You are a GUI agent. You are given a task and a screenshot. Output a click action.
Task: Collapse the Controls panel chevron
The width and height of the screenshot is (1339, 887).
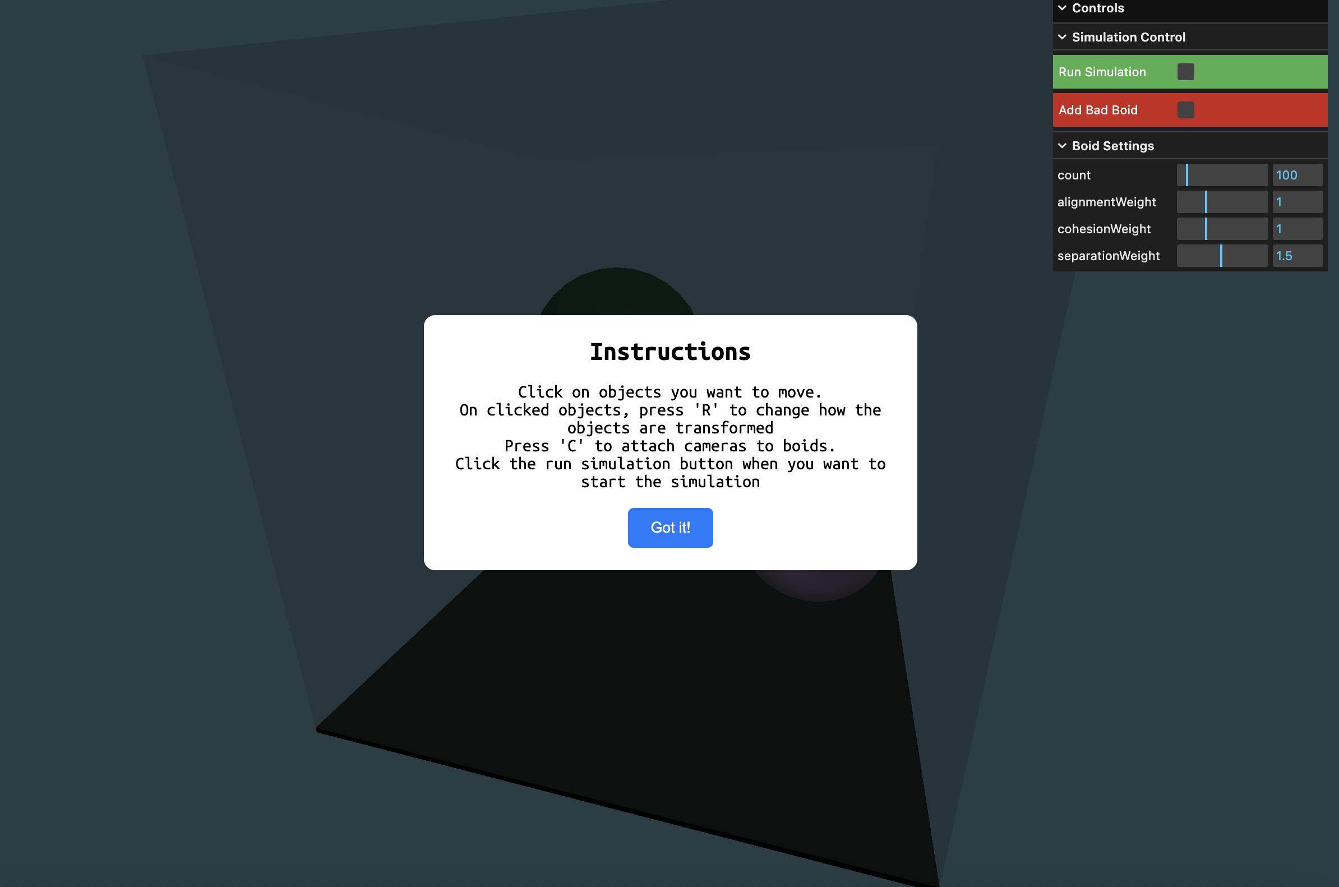click(x=1062, y=8)
